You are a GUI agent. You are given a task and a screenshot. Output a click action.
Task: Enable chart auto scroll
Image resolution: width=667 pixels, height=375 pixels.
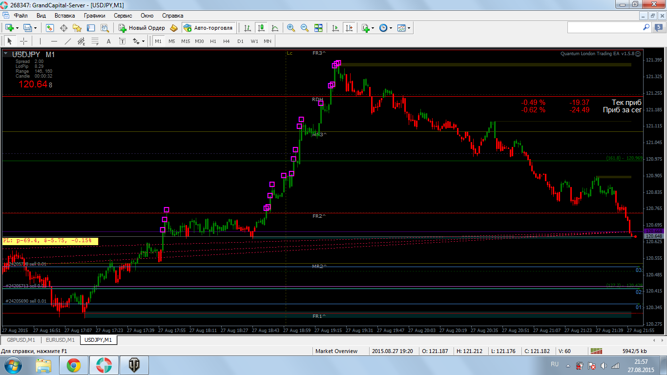(x=335, y=28)
